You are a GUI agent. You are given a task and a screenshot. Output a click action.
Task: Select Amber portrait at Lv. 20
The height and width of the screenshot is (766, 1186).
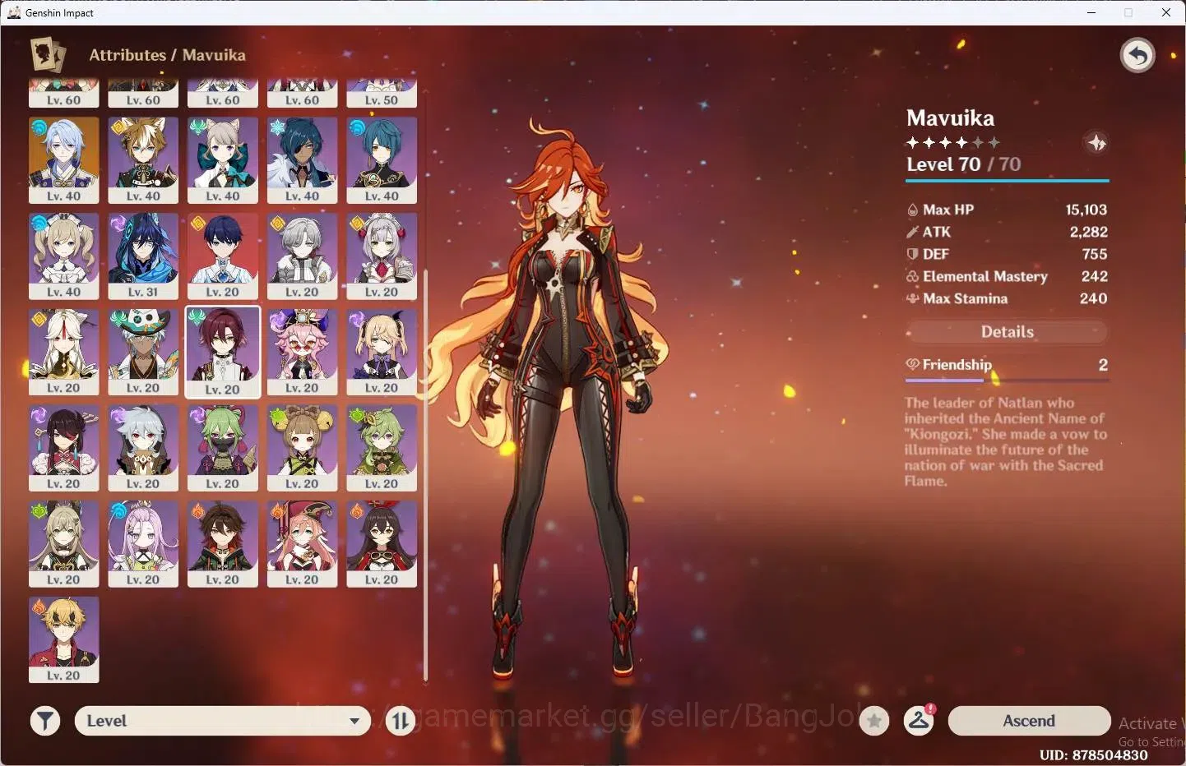[x=382, y=544]
